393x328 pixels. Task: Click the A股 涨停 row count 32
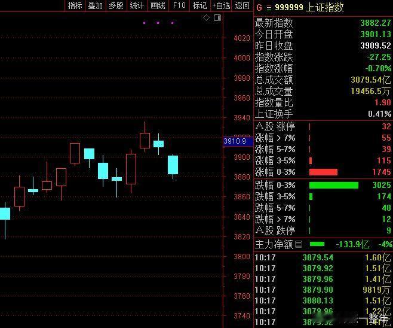pos(386,126)
